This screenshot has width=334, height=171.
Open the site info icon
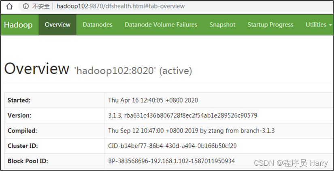(26, 6)
